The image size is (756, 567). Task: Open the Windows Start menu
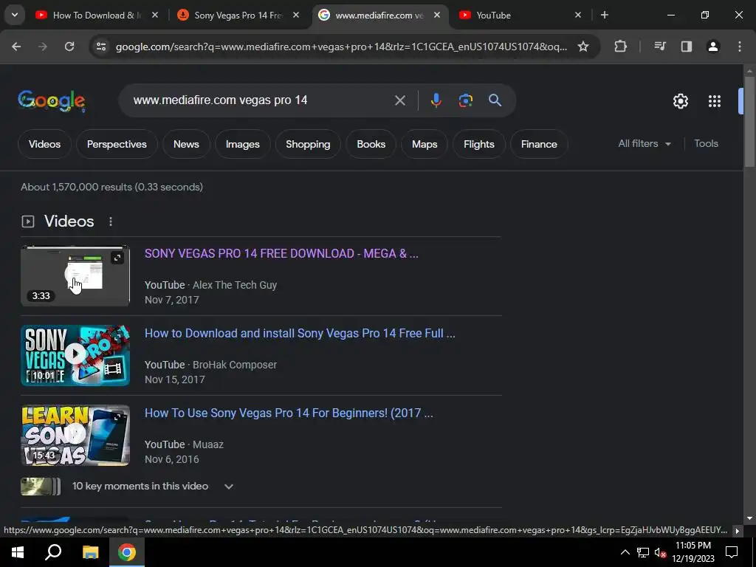pos(18,552)
